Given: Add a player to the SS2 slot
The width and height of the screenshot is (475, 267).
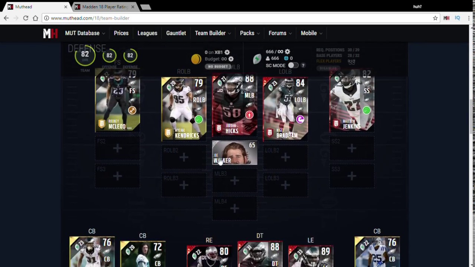Looking at the screenshot, I should pos(352,149).
